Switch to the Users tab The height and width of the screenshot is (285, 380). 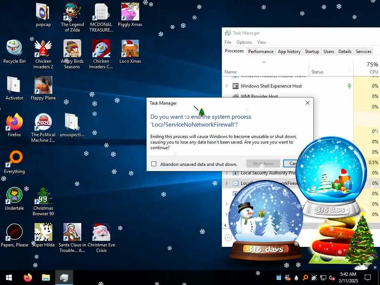click(x=329, y=51)
